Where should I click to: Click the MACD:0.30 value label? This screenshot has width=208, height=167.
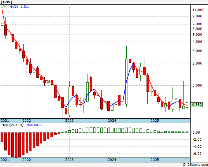tap(35, 125)
